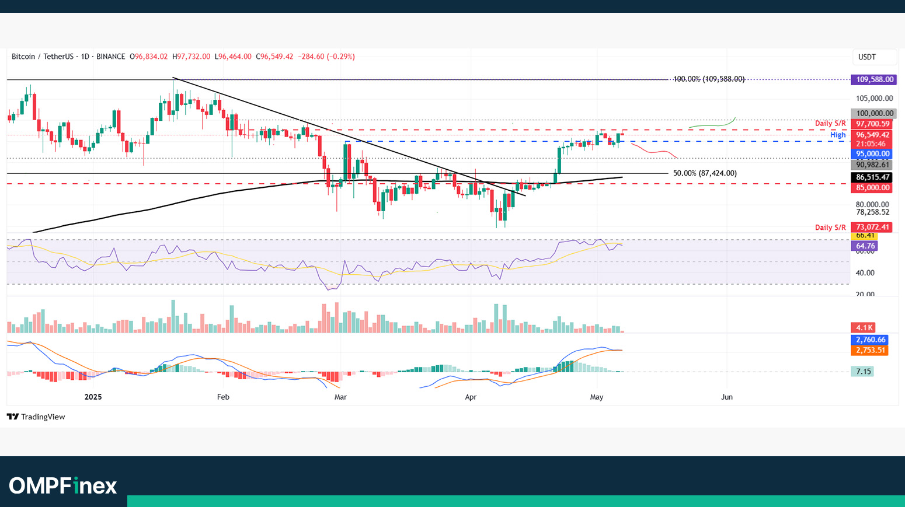The height and width of the screenshot is (507, 905).
Task: Click the blue High label
Action: tap(838, 135)
